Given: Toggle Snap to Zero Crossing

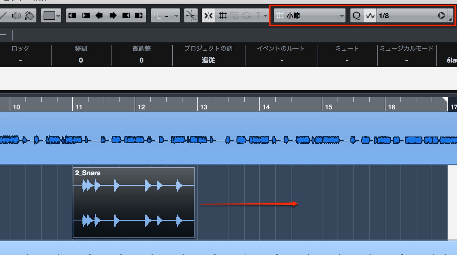Looking at the screenshot, I should coord(191,16).
